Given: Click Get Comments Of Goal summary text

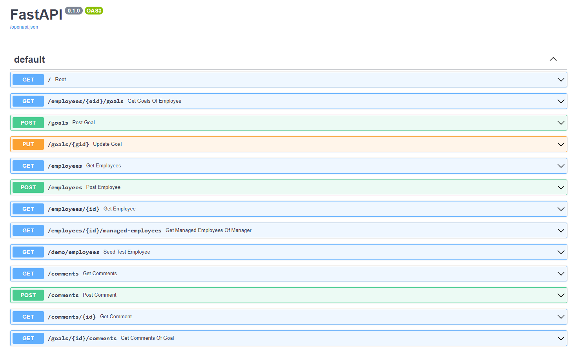Looking at the screenshot, I should pos(147,338).
